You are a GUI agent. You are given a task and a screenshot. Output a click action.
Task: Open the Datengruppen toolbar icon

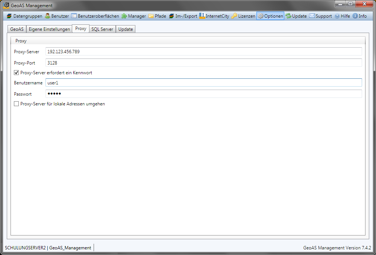tap(9, 16)
